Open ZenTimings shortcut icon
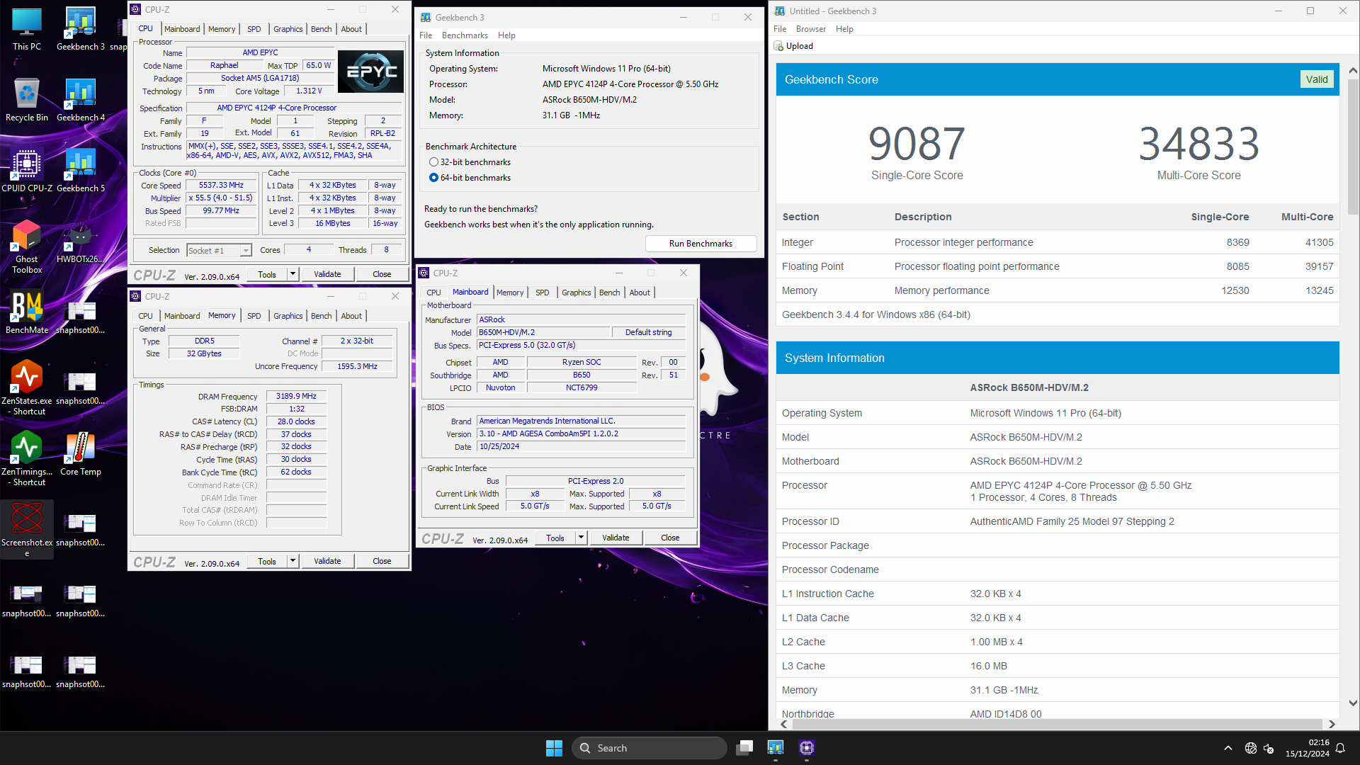The image size is (1360, 765). point(27,459)
